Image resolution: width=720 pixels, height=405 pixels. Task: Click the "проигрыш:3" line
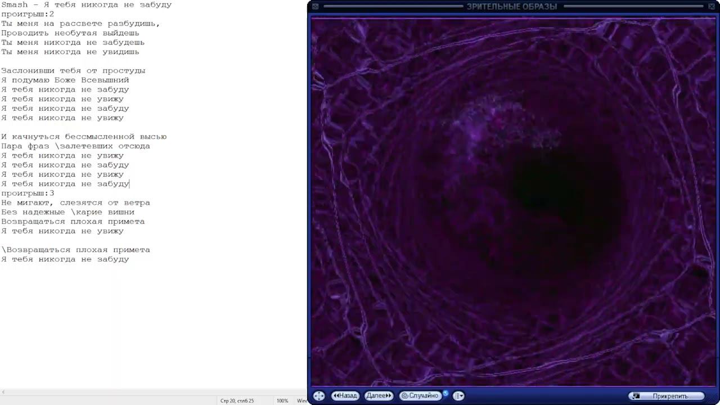click(28, 193)
